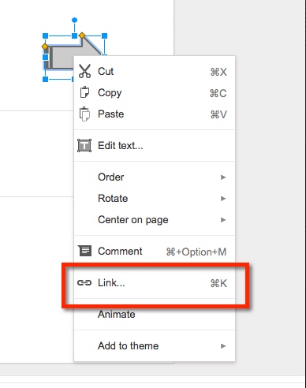Viewport: 306px width, 388px height.
Task: Click the yellow diamond handle on the shape's left
Action: pyautogui.click(x=45, y=47)
